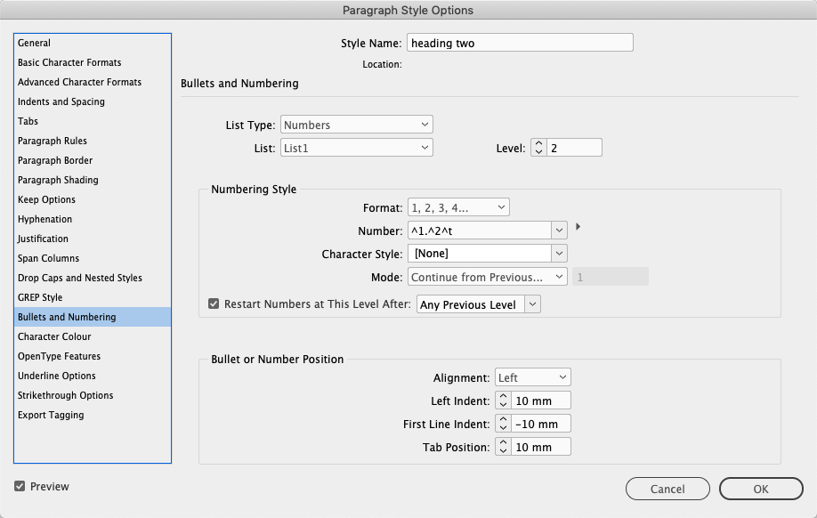
Task: Open the List dropdown showing List1
Action: [356, 147]
